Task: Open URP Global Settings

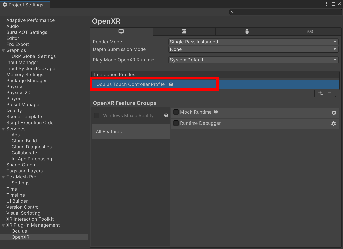Action: pyautogui.click(x=34, y=56)
